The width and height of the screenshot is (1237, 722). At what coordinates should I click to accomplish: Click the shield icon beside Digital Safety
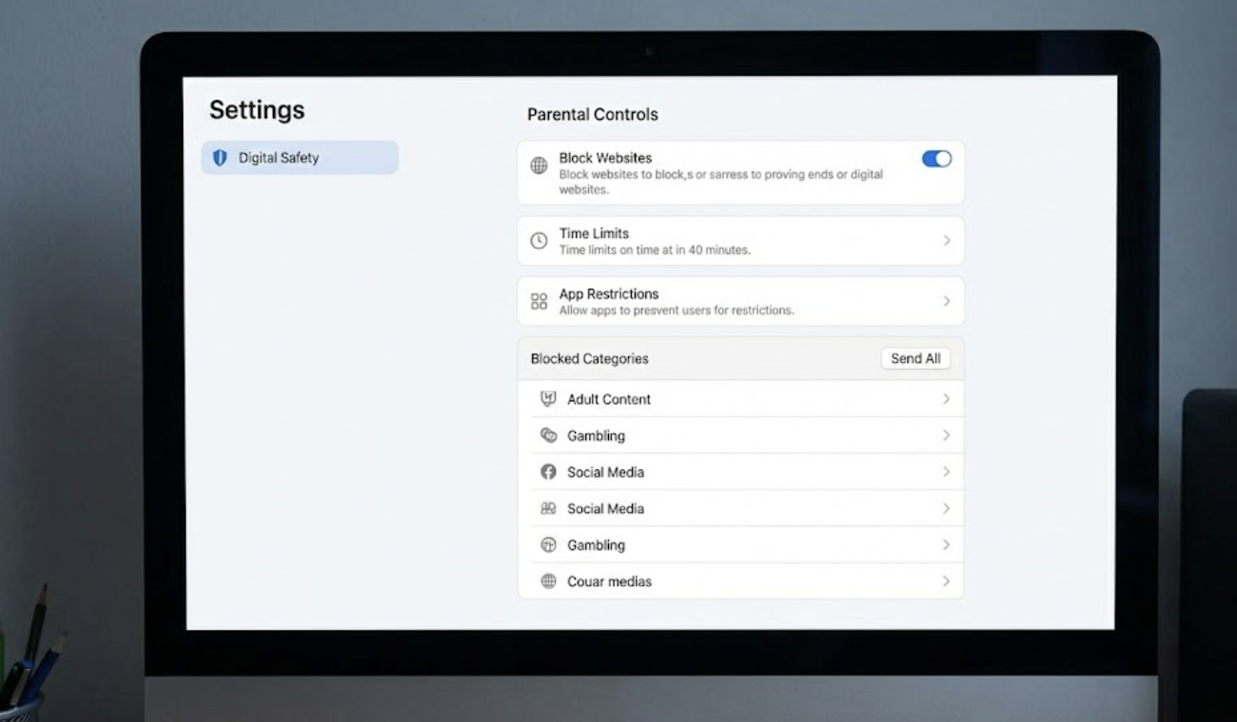pyautogui.click(x=220, y=158)
